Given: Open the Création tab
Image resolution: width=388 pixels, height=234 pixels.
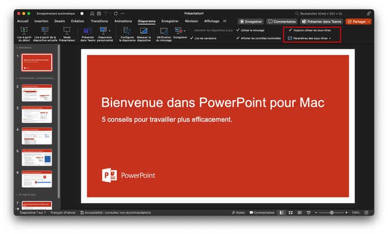Looking at the screenshot, I should [78, 21].
